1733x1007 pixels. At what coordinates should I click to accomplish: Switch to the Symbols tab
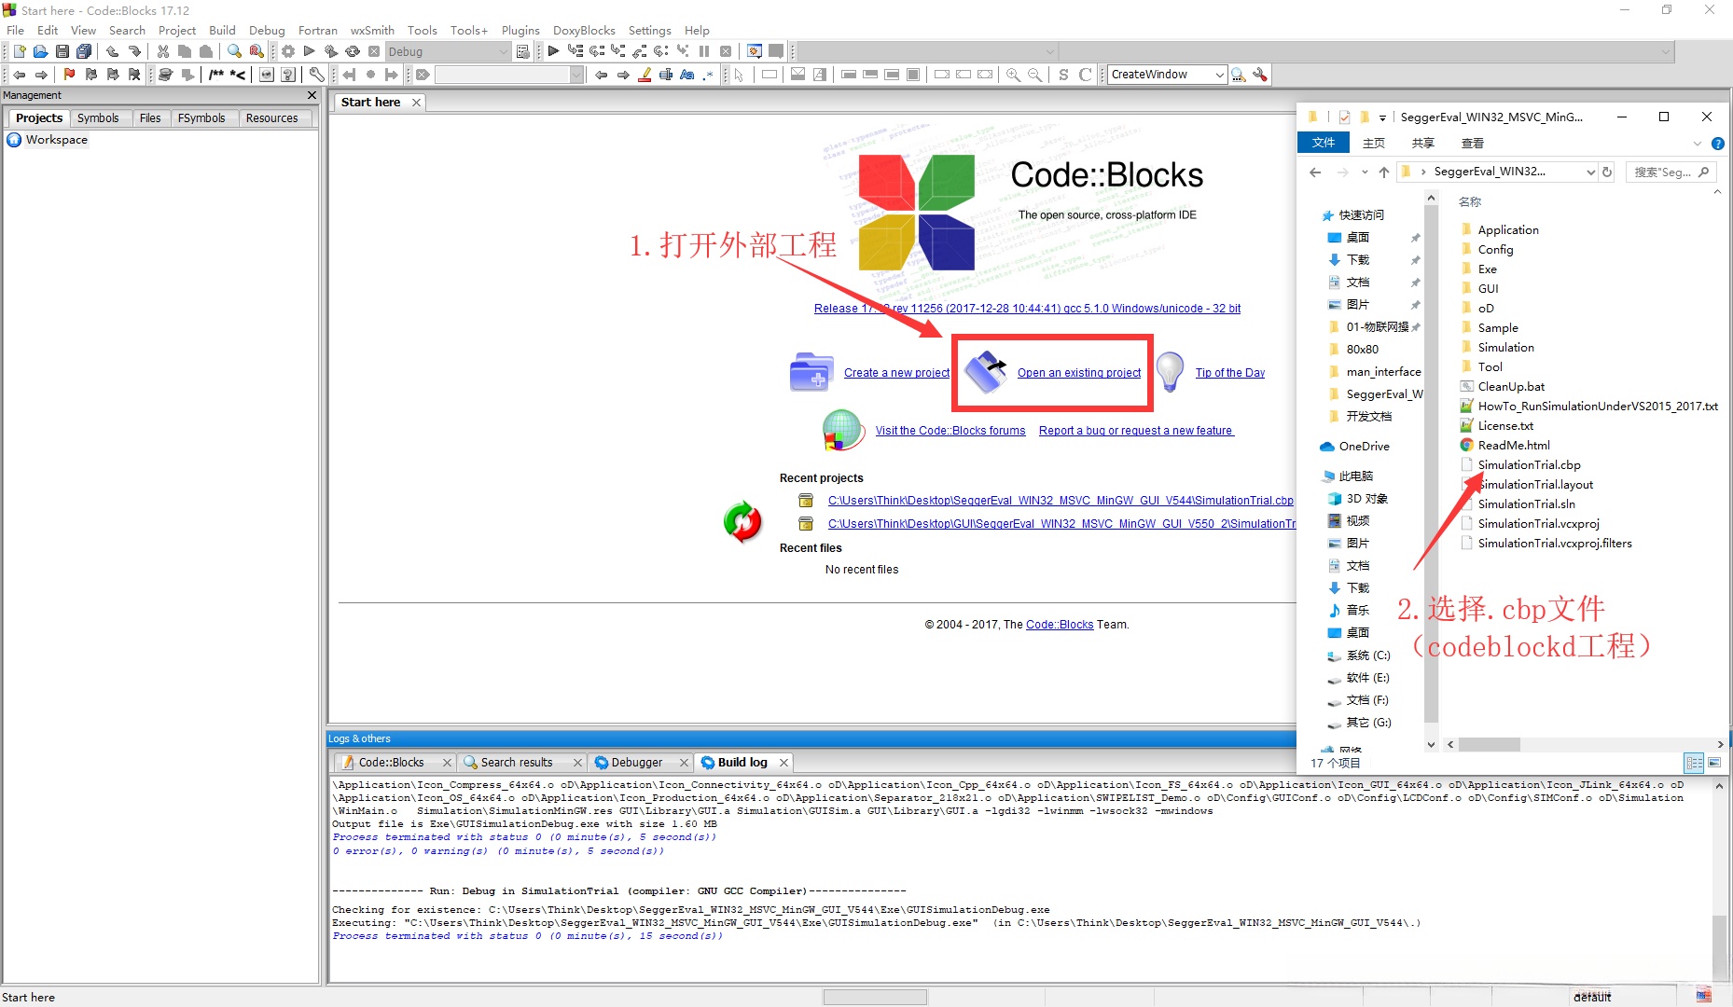pyautogui.click(x=98, y=117)
